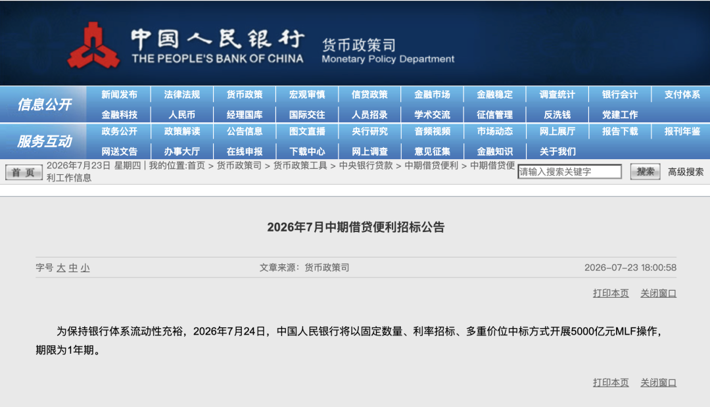The height and width of the screenshot is (407, 710).
Task: Open 货币政策 menu item
Action: 245,95
